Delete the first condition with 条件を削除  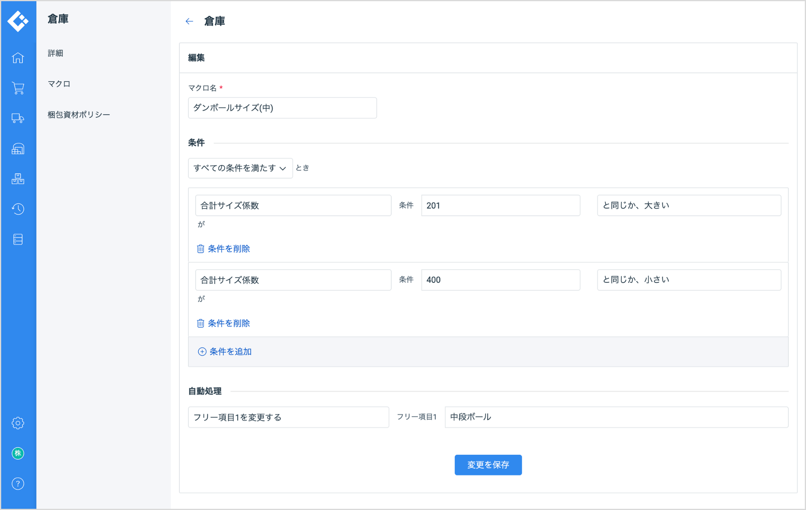coord(224,249)
